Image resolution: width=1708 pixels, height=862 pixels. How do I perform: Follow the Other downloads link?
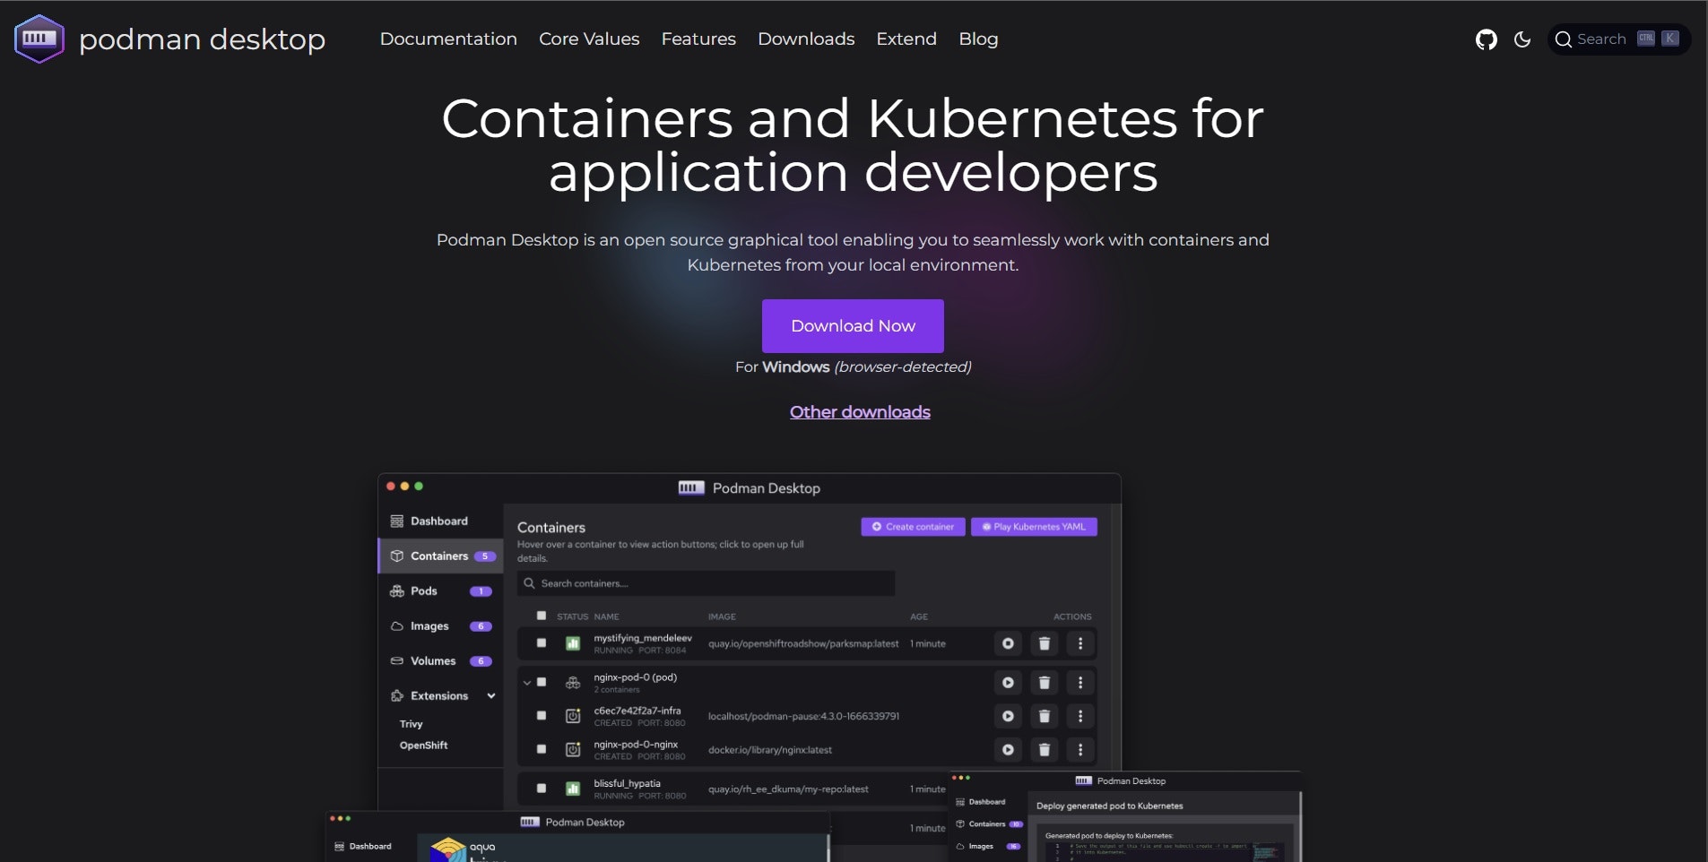860,412
